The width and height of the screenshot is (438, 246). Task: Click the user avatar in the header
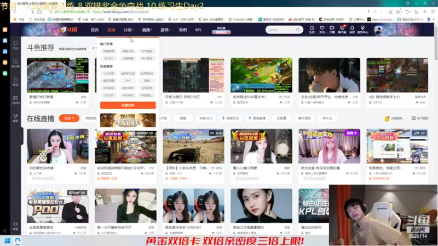coord(378,30)
